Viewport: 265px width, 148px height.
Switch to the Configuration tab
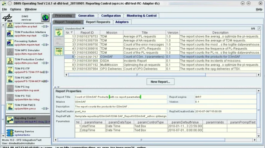111,16
